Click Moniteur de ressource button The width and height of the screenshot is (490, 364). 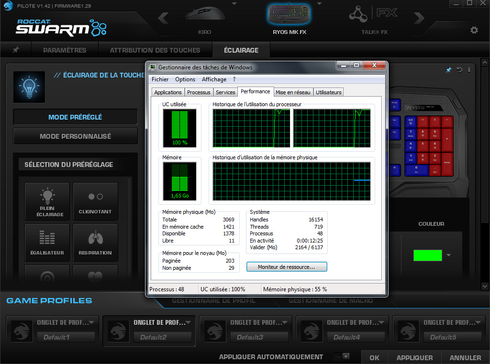pyautogui.click(x=287, y=267)
